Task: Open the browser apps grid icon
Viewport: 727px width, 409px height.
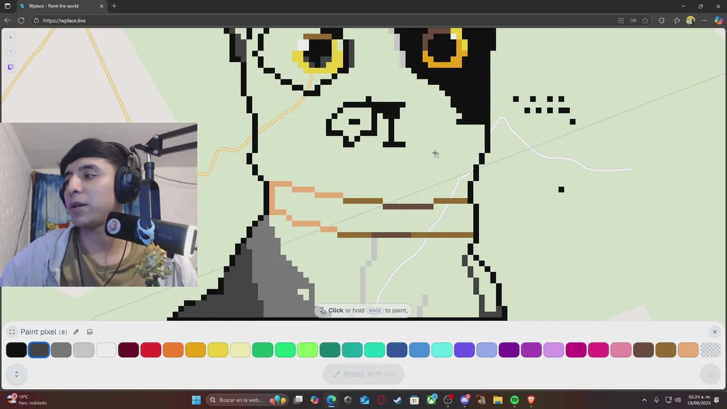Action: coord(621,20)
